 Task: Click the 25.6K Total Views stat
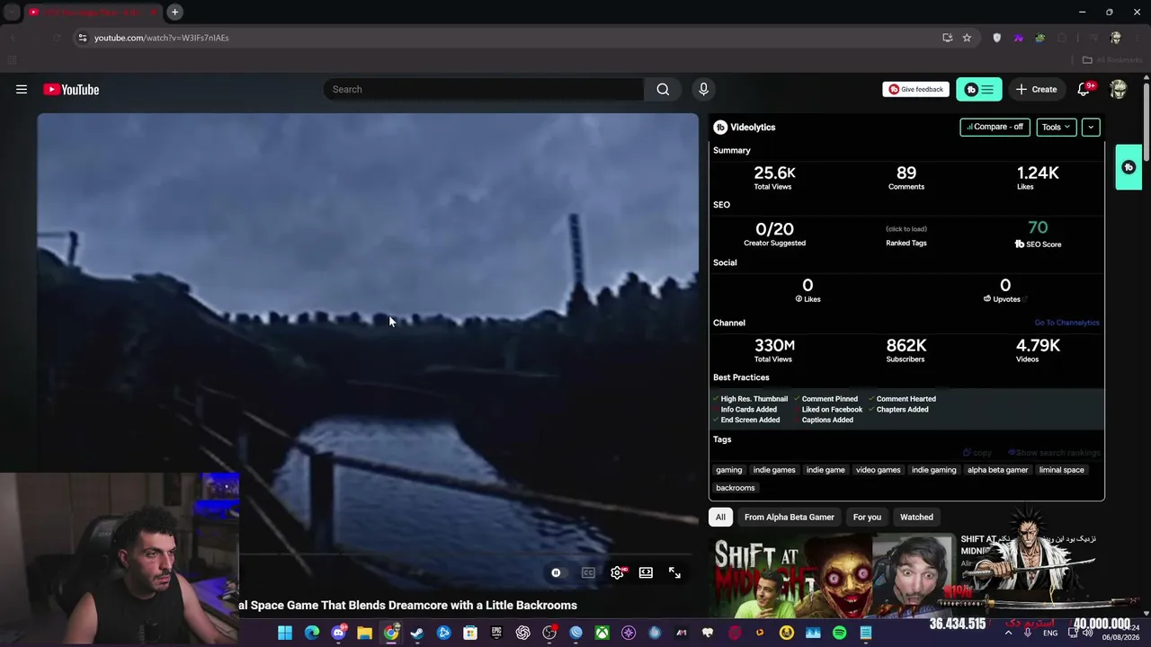pos(773,173)
